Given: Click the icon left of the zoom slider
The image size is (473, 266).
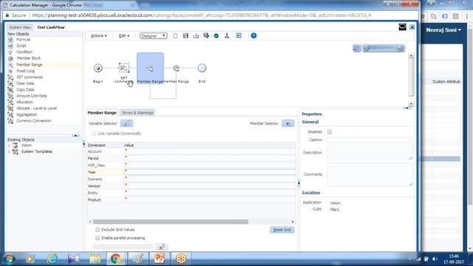Looking at the screenshot, I should tap(356, 48).
